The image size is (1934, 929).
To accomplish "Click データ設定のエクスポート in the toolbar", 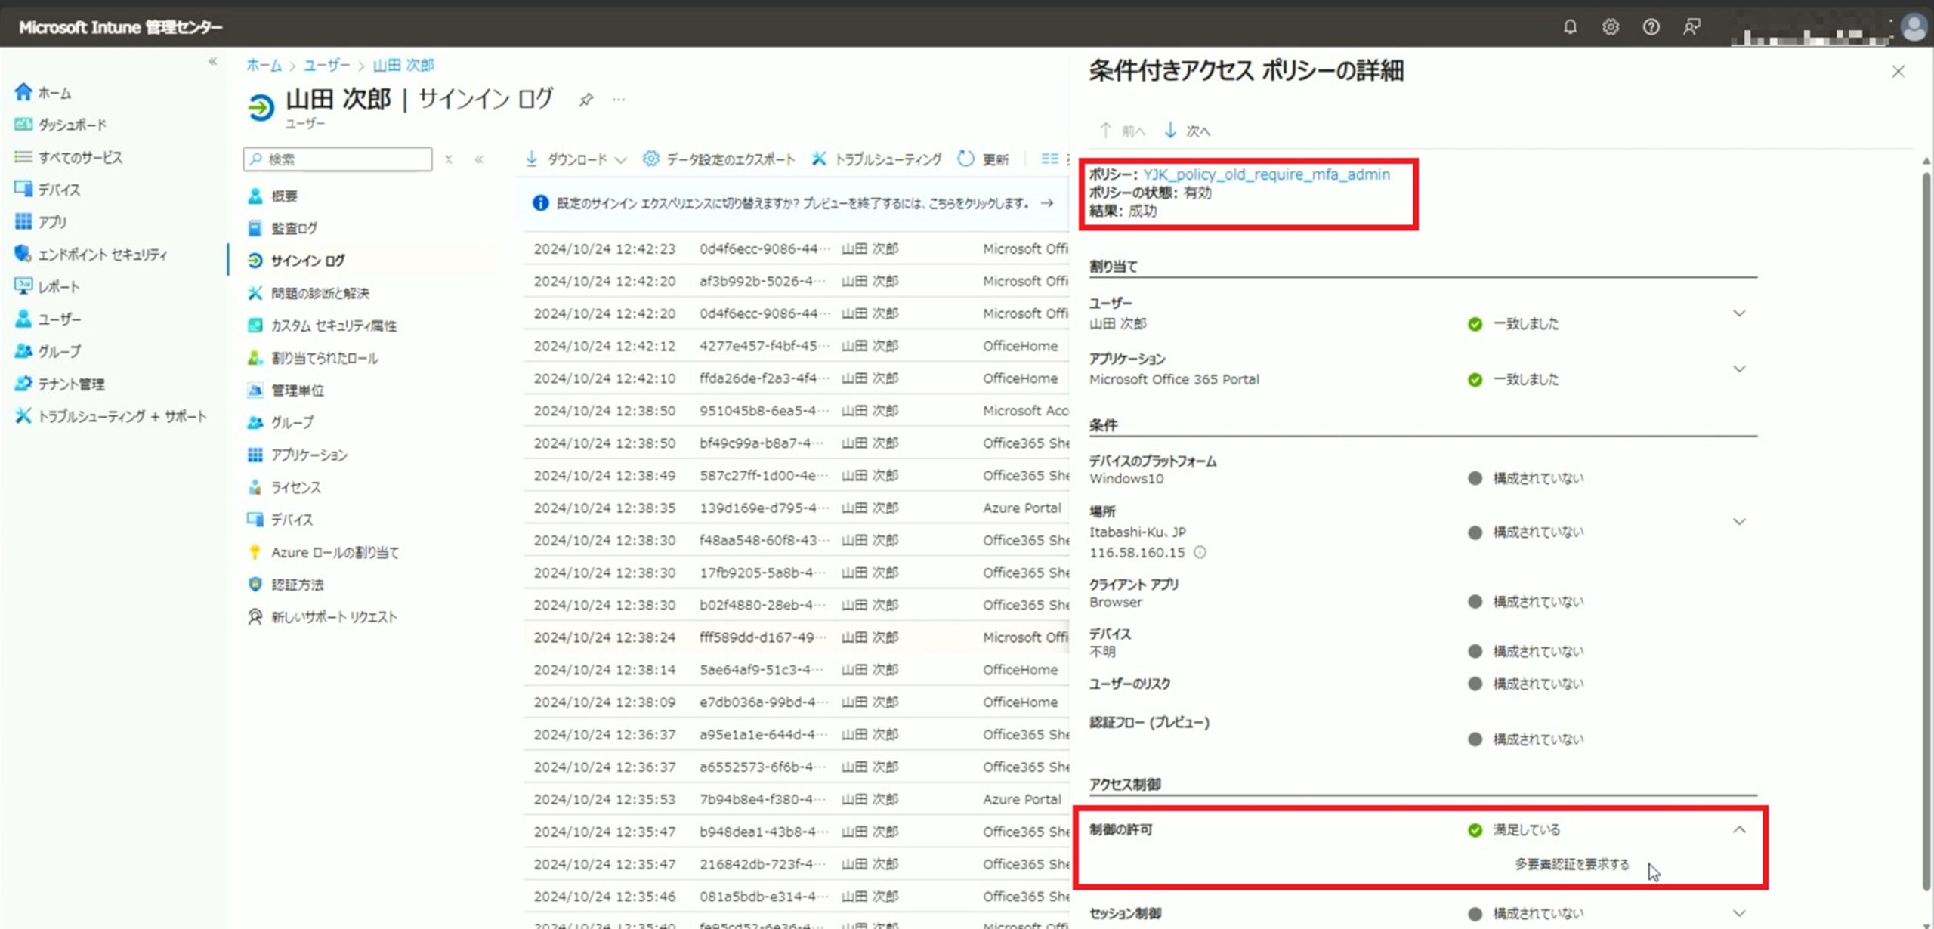I will 719,159.
